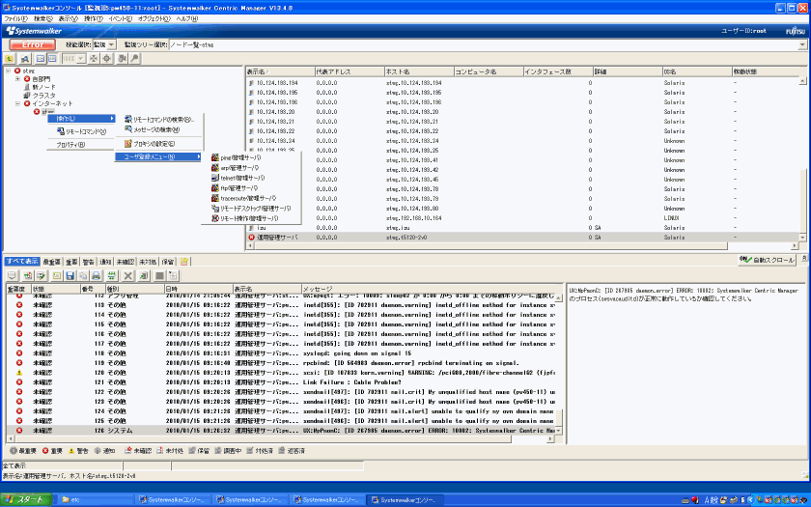This screenshot has width=811, height=507.
Task: Select event row number 120 warning
Action: 282,373
